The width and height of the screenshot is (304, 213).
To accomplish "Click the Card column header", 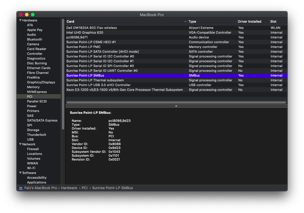I will point(127,21).
